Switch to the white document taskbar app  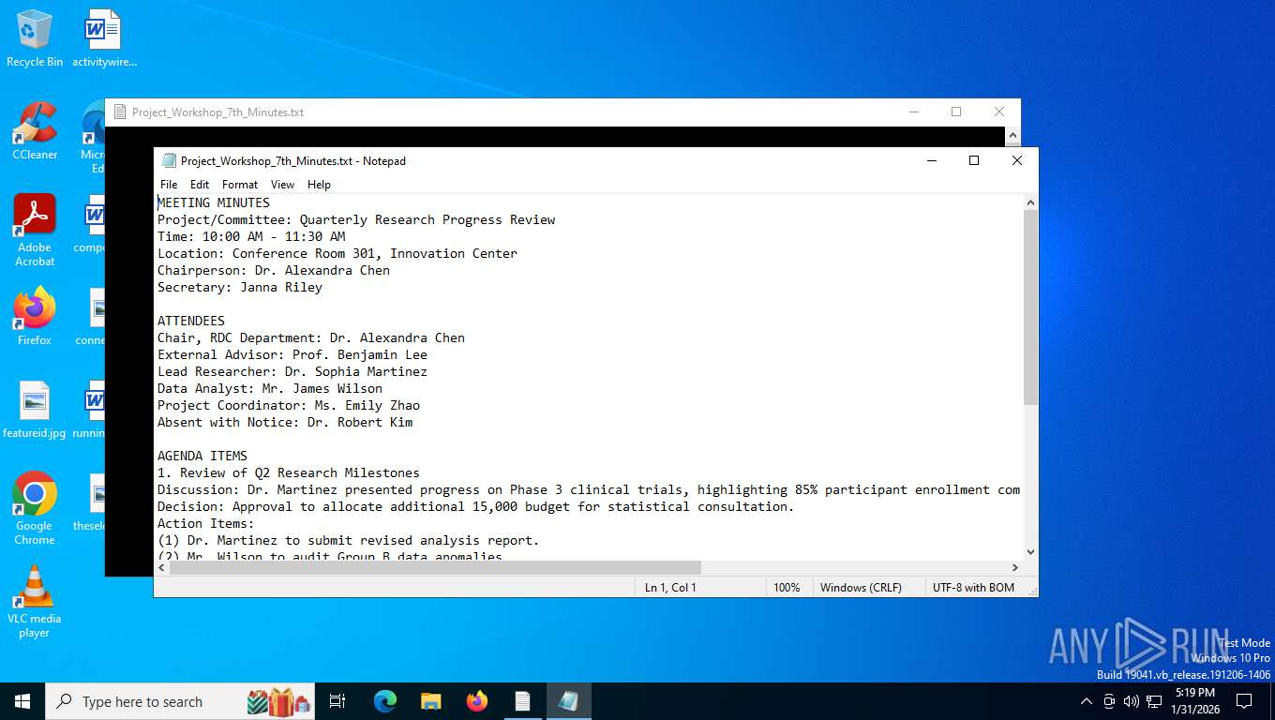coord(523,701)
